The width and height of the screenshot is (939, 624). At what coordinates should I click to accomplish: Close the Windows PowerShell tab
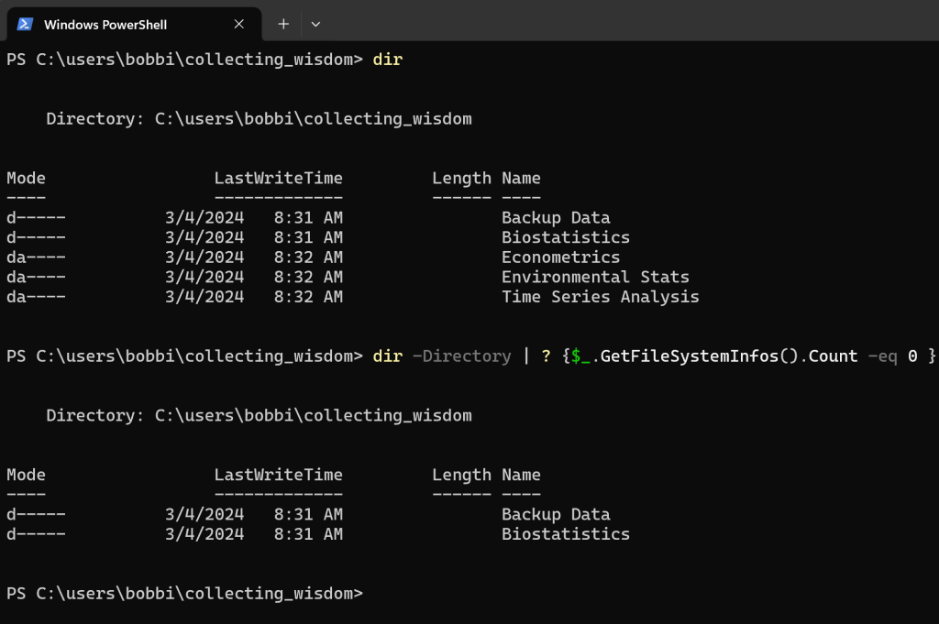238,25
